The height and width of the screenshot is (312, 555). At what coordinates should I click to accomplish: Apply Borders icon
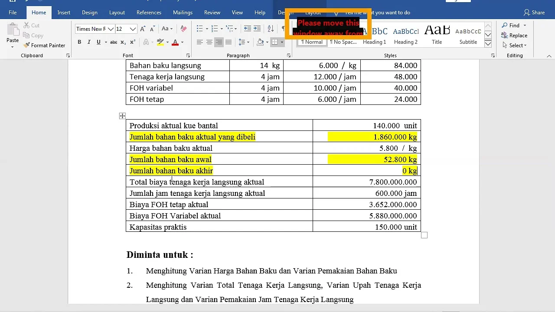click(x=274, y=42)
